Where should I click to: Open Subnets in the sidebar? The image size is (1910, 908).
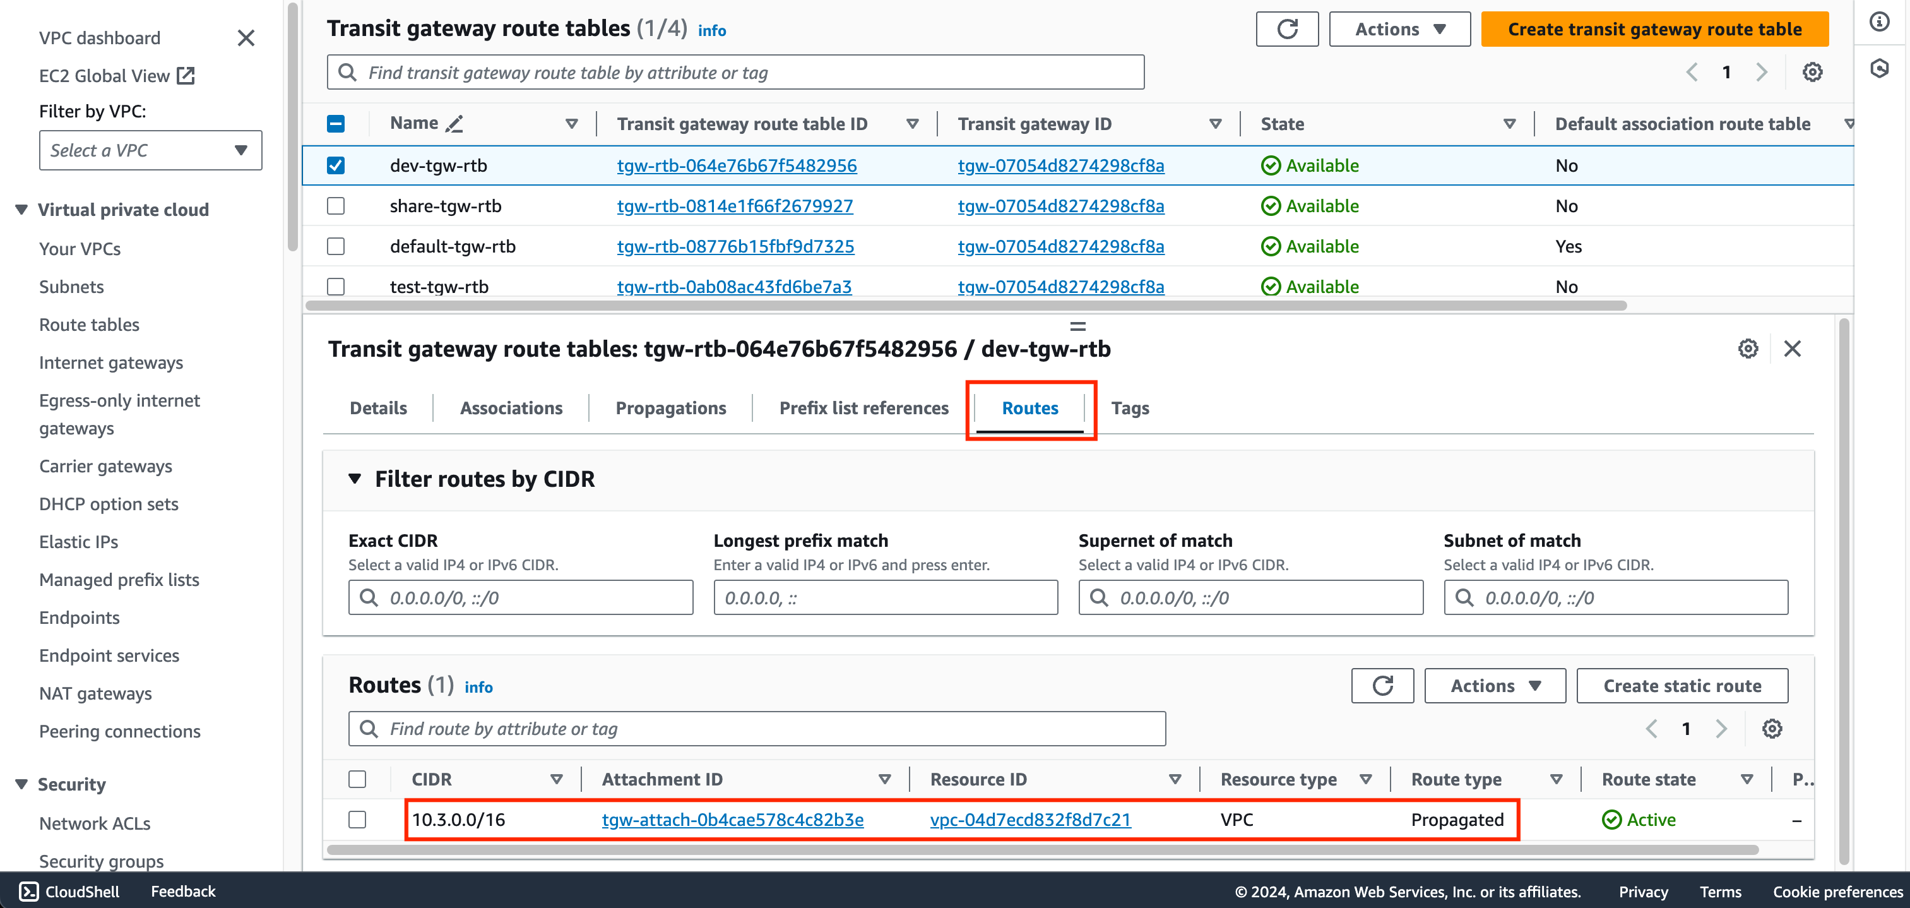(71, 286)
